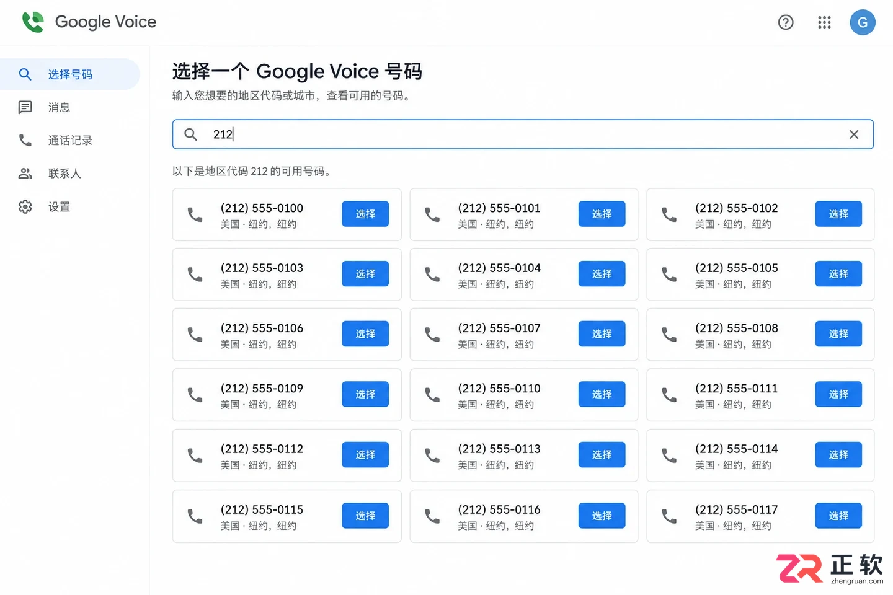Image resolution: width=893 pixels, height=595 pixels.
Task: Click phone icon on the (212) 555-0114 card
Action: (669, 456)
